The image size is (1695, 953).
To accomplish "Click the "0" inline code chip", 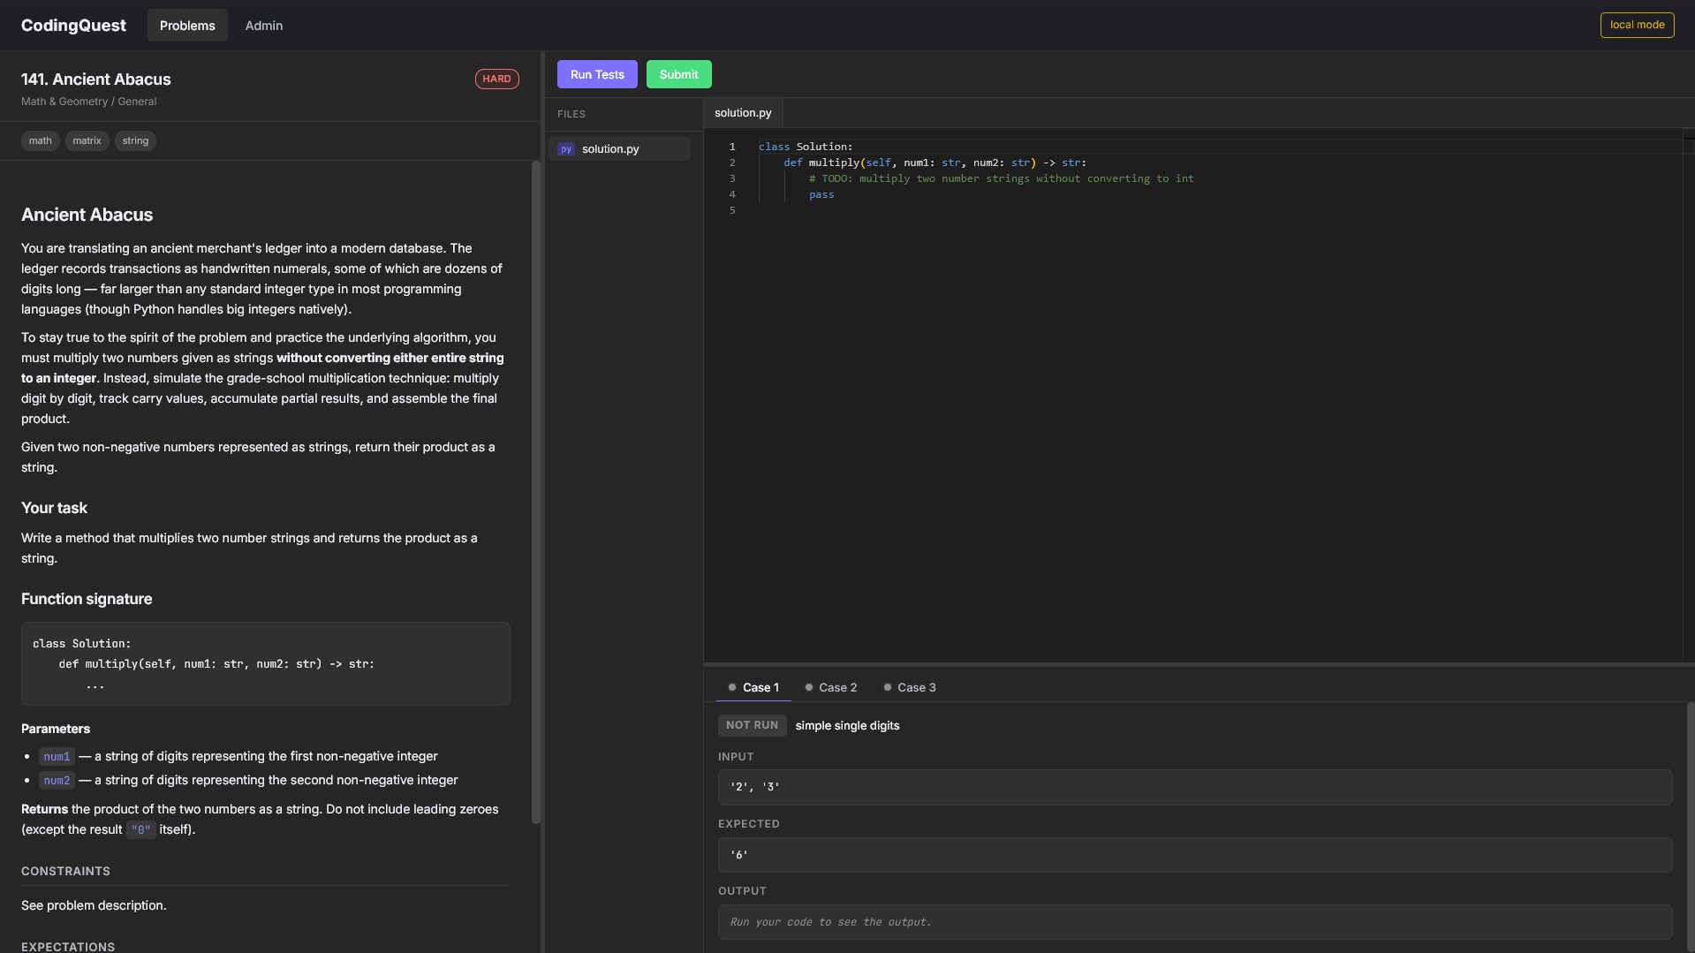I will 140,830.
